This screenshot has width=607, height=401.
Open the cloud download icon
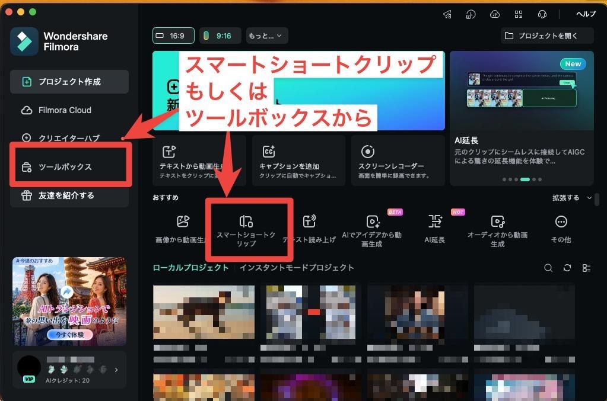pyautogui.click(x=495, y=15)
